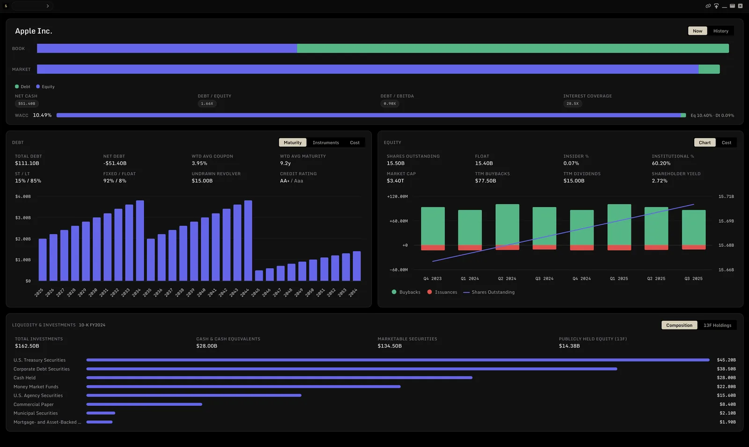This screenshot has height=447, width=749.
Task: Click the Q4 2023 red issuances bar
Action: (x=433, y=247)
